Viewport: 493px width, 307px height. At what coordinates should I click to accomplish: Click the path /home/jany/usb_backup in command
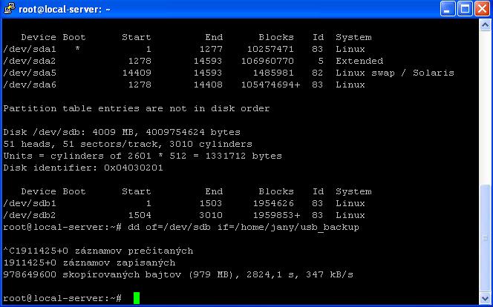297,227
